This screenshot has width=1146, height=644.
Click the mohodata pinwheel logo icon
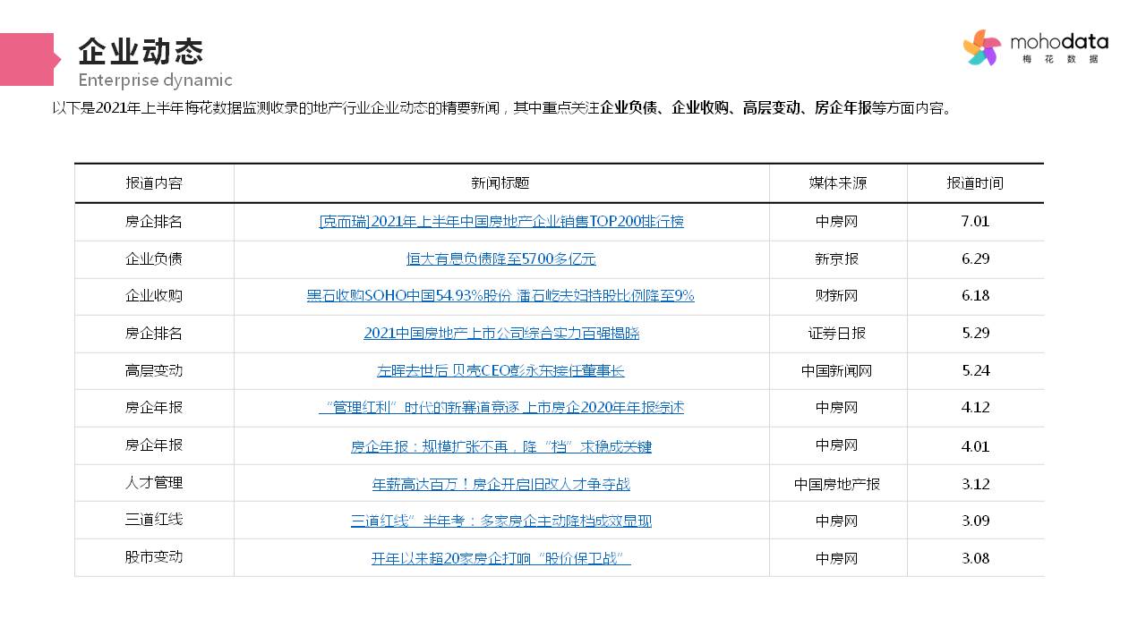[982, 47]
